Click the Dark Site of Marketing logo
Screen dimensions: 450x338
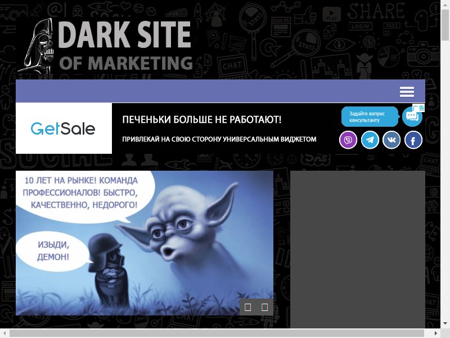click(x=106, y=46)
